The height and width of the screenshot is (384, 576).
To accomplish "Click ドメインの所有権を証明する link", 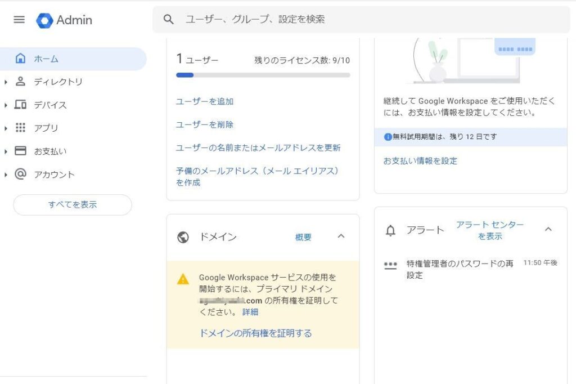I will click(x=255, y=333).
